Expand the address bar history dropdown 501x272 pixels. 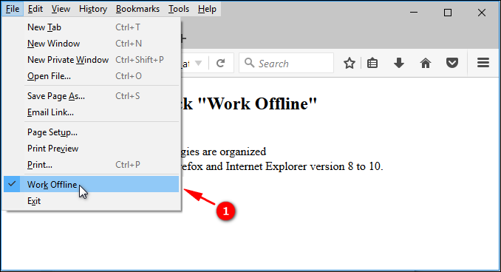(x=199, y=63)
